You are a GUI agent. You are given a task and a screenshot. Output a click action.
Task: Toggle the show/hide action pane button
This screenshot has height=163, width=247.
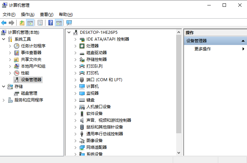59,23
